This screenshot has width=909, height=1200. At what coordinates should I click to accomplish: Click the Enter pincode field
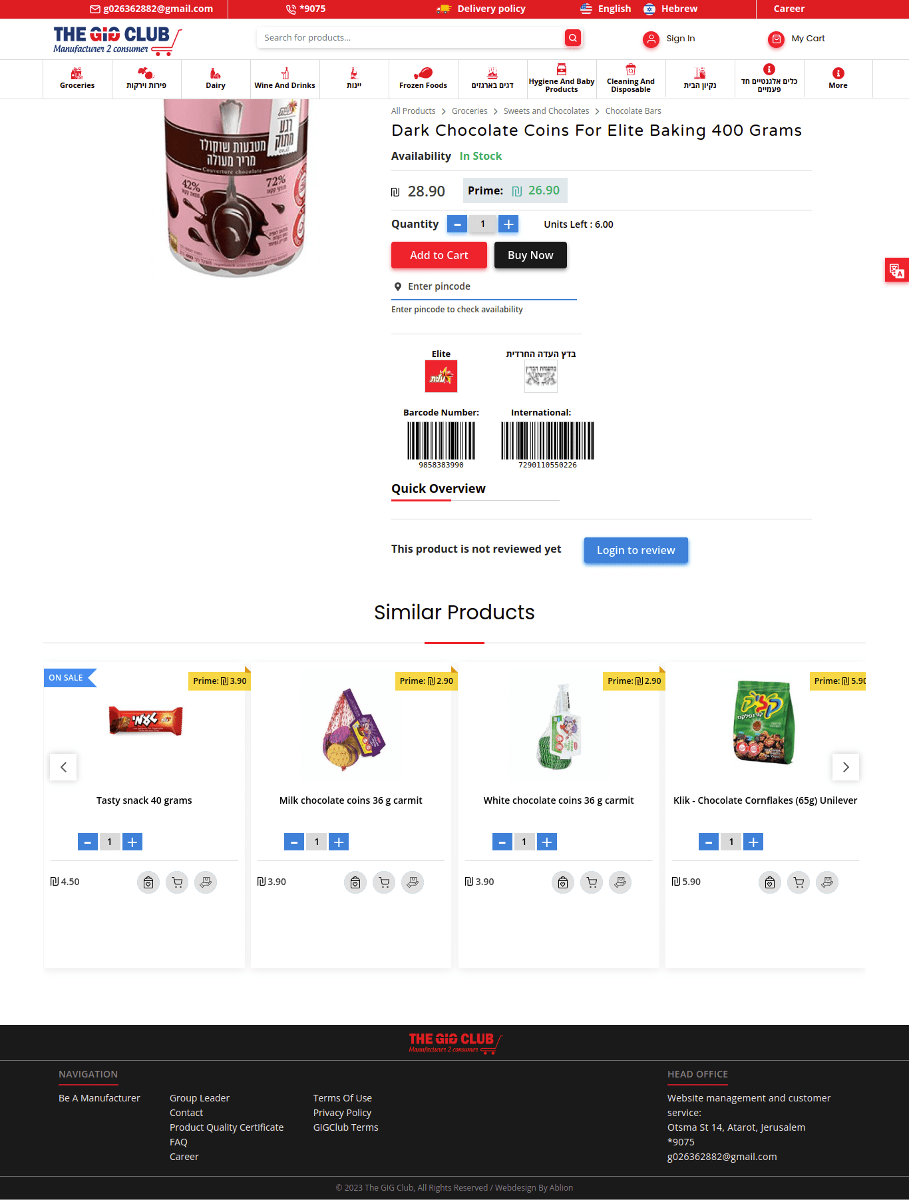(484, 286)
